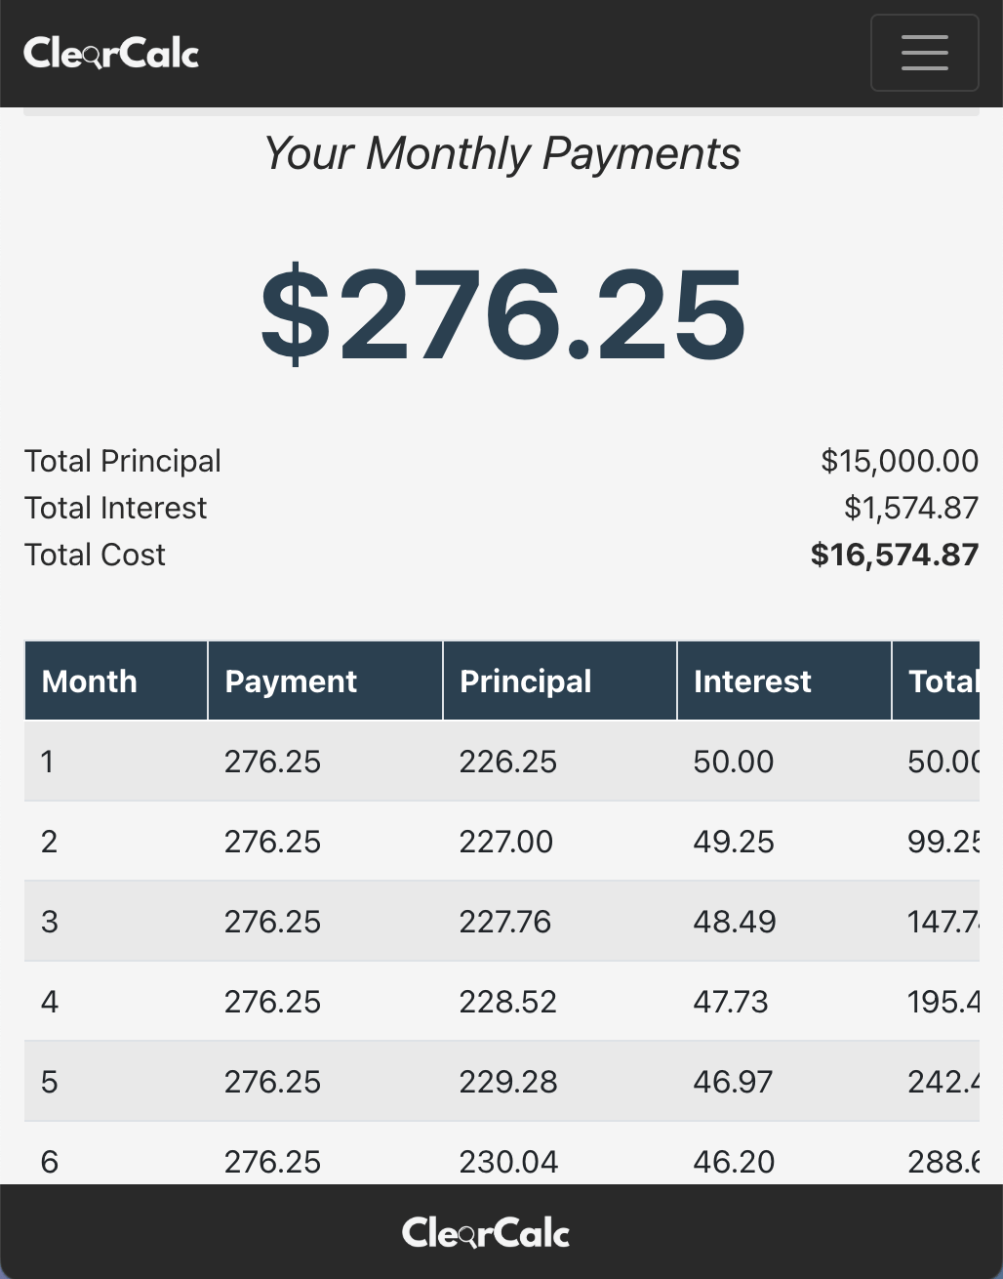Click the large $276.25 payment amount

click(x=502, y=314)
